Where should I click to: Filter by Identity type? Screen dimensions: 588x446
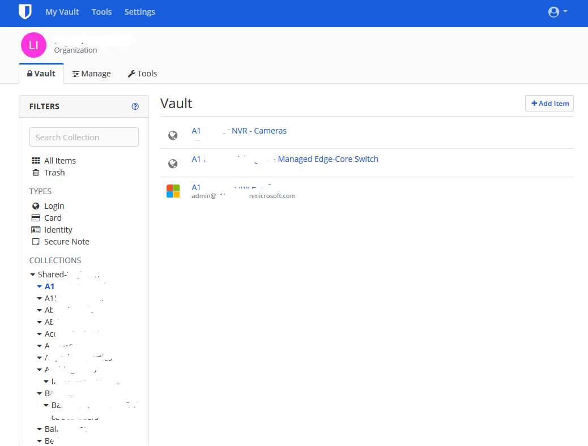point(58,230)
